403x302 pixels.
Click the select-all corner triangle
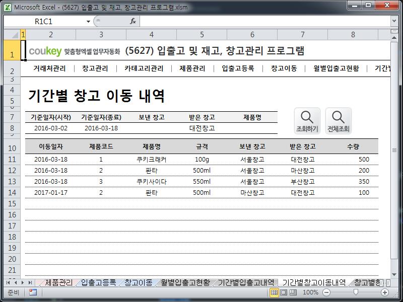point(12,34)
